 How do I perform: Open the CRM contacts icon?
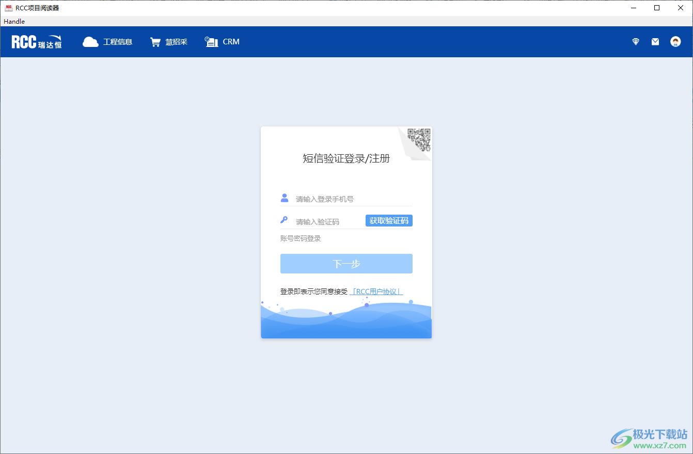(211, 41)
